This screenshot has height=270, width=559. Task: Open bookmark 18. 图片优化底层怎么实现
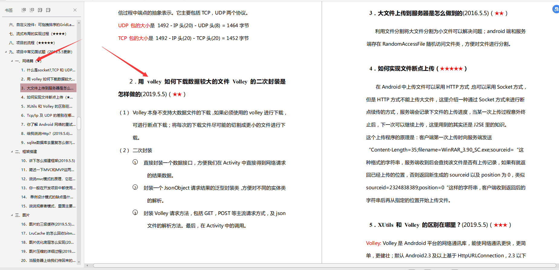(x=47, y=242)
